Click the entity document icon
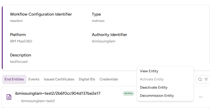This screenshot has height=108, width=210. click(9, 97)
